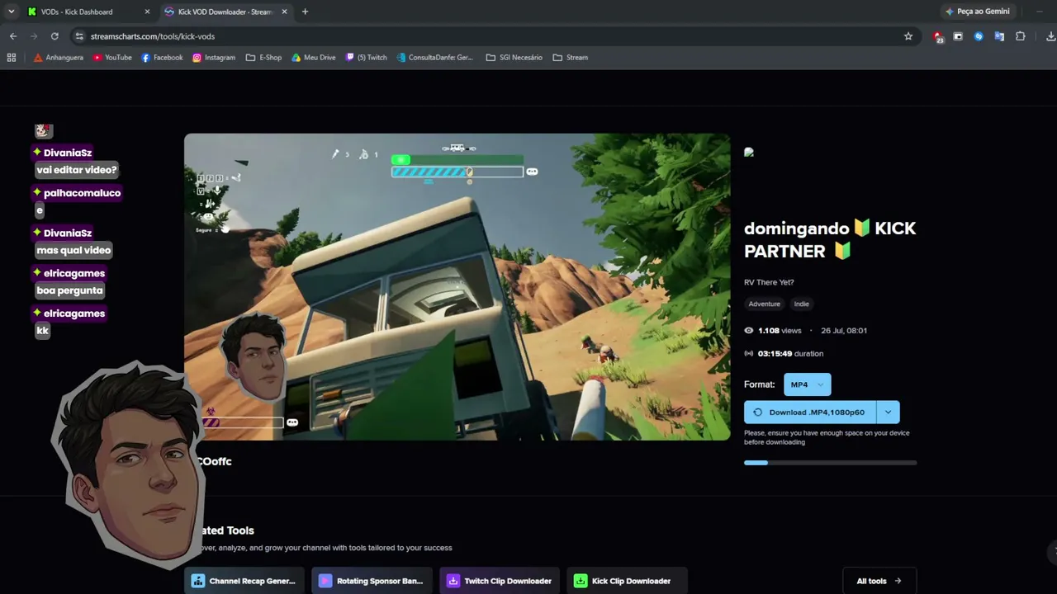The image size is (1057, 594).
Task: Click chat message 'vai editar video?'
Action: pos(77,170)
